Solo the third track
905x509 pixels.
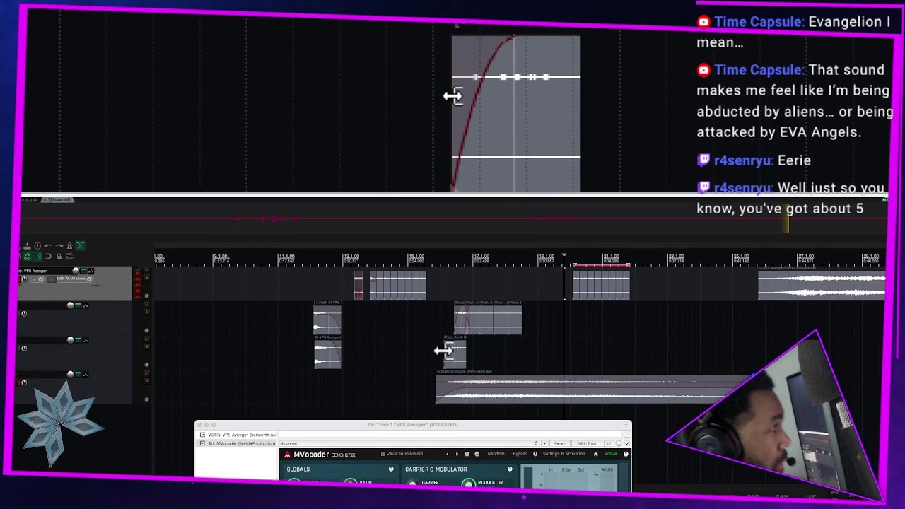(146, 346)
